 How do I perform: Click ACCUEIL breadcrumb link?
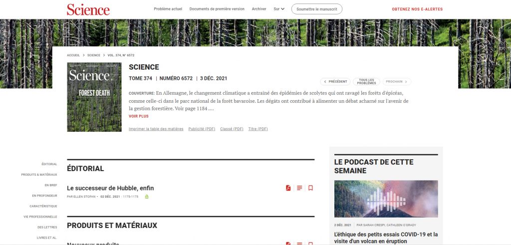73,55
